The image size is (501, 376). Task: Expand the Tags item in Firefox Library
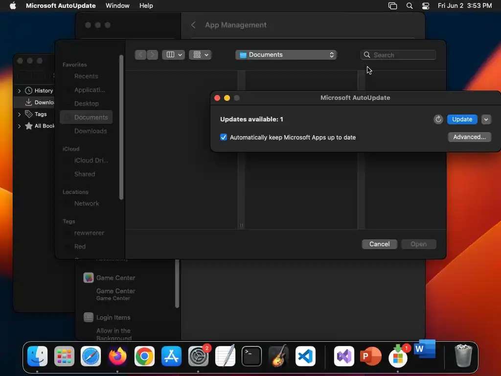point(19,114)
